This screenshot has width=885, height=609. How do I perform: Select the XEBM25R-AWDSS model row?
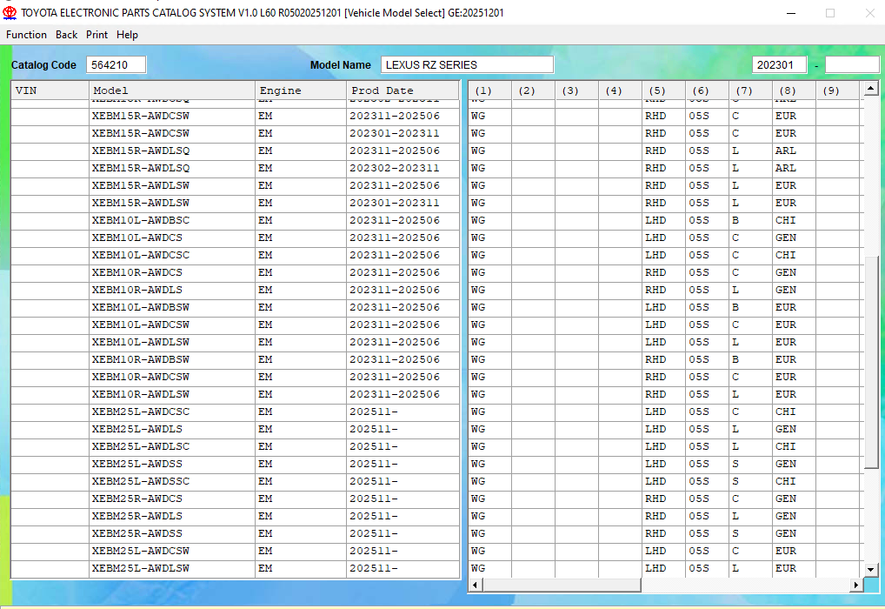click(x=136, y=533)
